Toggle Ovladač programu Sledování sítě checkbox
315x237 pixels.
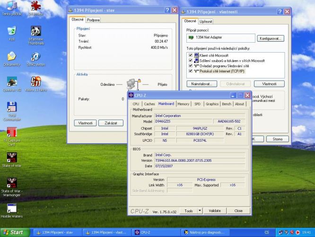(191, 65)
